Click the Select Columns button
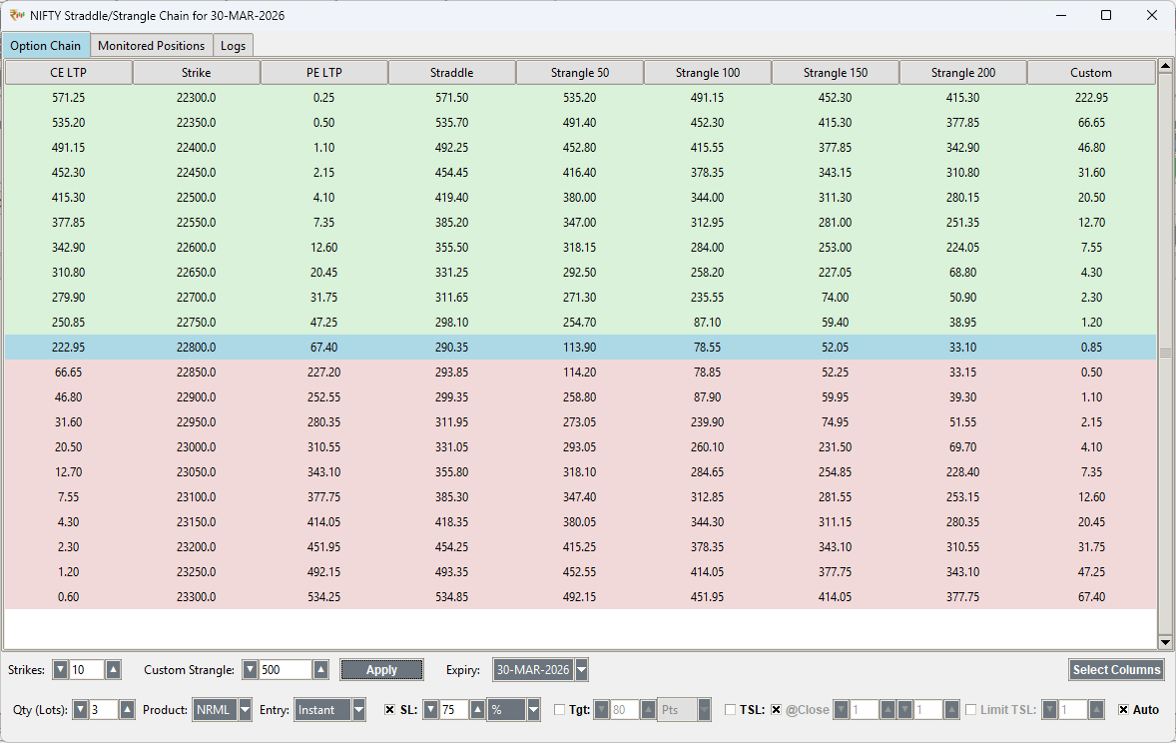Viewport: 1176px width, 743px height. [x=1116, y=670]
